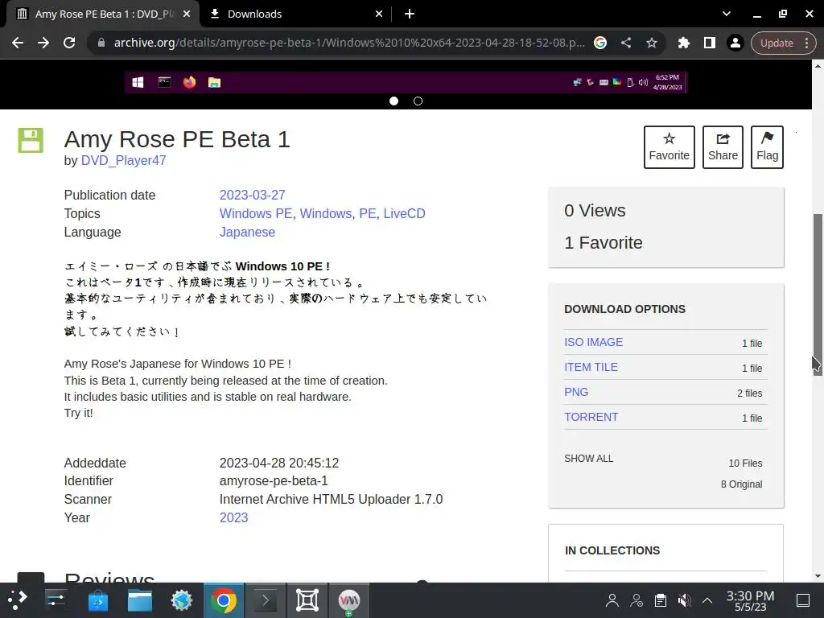This screenshot has height=618, width=824.
Task: Click the second user status tray icon
Action: point(637,600)
